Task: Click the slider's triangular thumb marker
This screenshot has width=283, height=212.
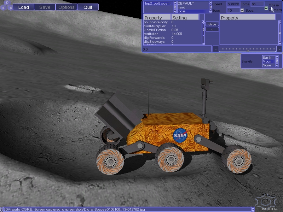Action: [x=248, y=51]
